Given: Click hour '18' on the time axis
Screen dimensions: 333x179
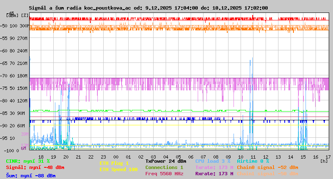Looking at the screenshot, I should tap(41, 157).
